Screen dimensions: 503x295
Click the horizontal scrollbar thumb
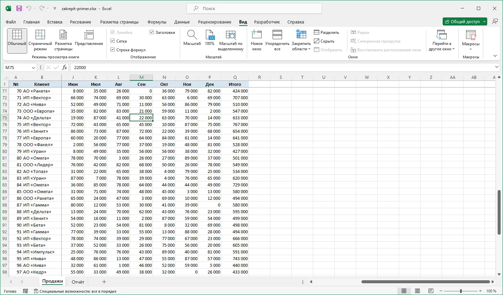(x=426, y=282)
